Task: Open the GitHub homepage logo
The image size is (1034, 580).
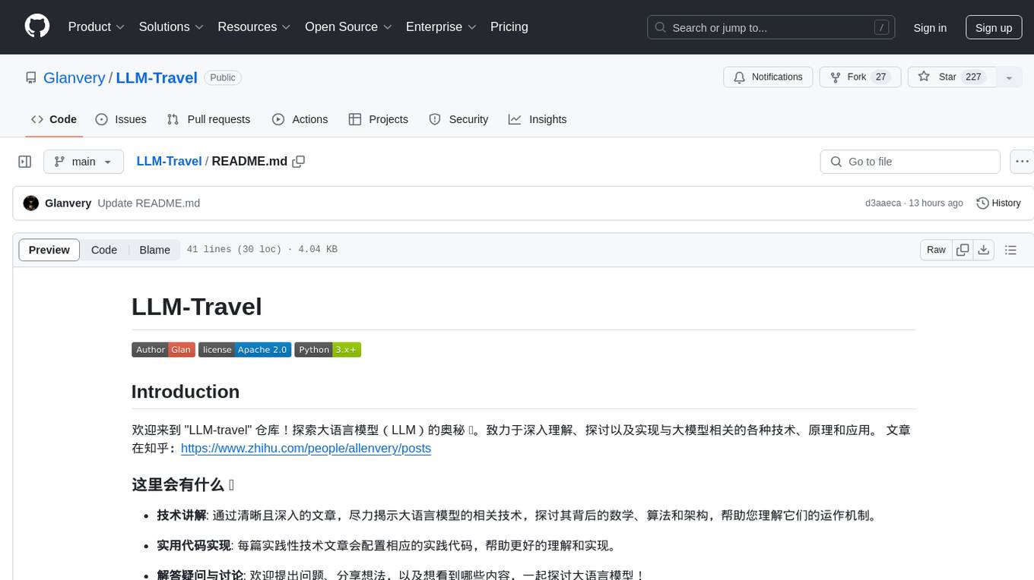Action: click(x=37, y=27)
